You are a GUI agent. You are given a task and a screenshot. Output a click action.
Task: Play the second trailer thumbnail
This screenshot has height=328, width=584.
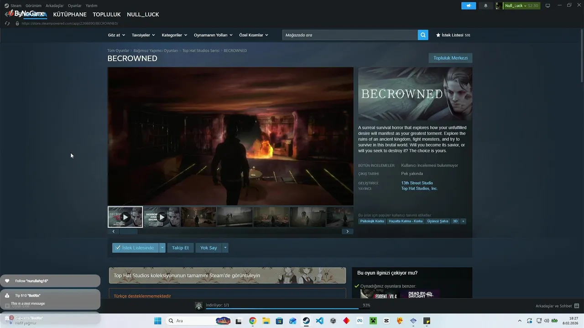click(162, 217)
